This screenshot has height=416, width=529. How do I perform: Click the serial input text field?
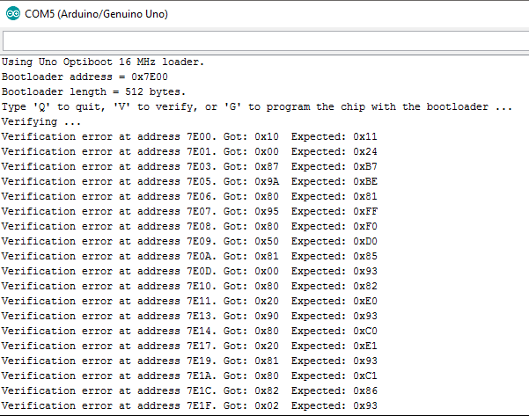264,41
